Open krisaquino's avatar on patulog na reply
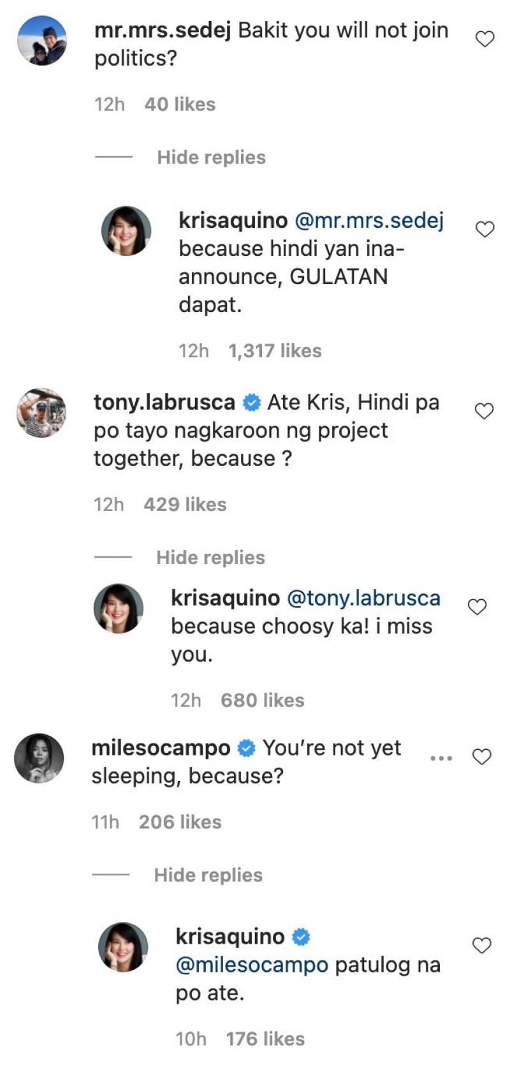Screen dimensions: 510x1079 point(123,946)
